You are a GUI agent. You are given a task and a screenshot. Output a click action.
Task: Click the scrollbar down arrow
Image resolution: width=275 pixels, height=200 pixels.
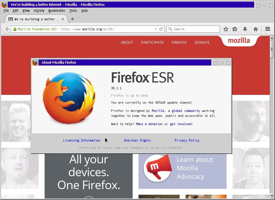click(272, 195)
